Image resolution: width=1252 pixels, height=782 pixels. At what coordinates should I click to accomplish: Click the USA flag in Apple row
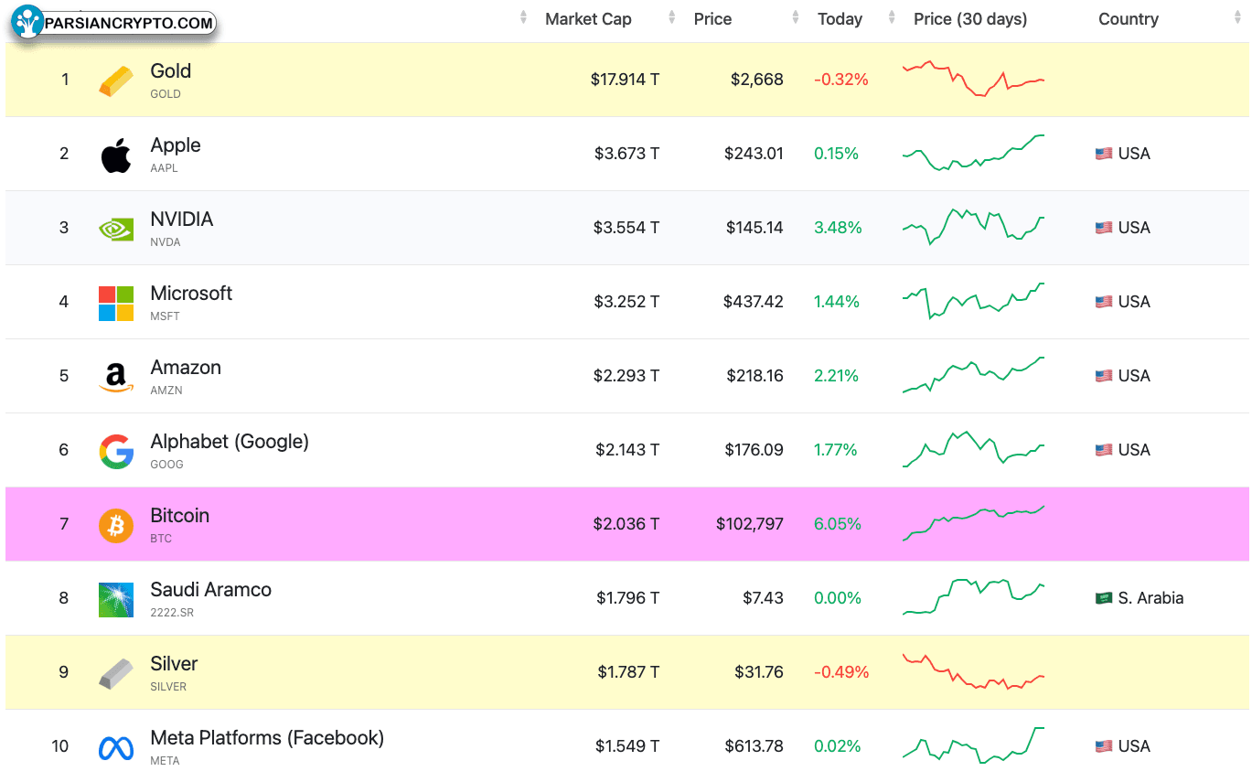pos(1104,154)
